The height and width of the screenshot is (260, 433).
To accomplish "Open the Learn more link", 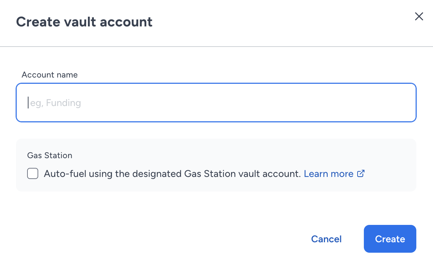I will [329, 174].
